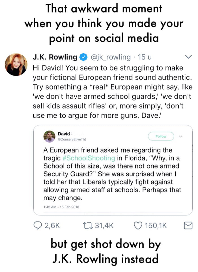Click the 2,6K reply count
The image size is (198, 272).
click(x=53, y=225)
